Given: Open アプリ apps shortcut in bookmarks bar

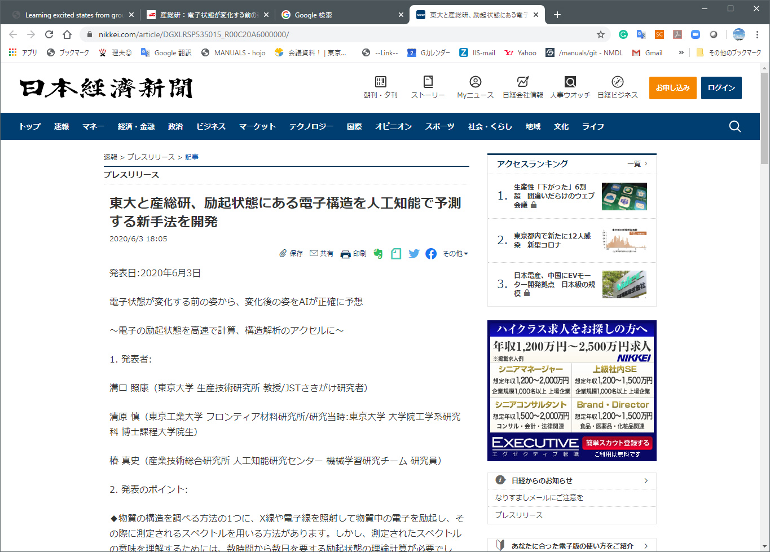Looking at the screenshot, I should (23, 52).
